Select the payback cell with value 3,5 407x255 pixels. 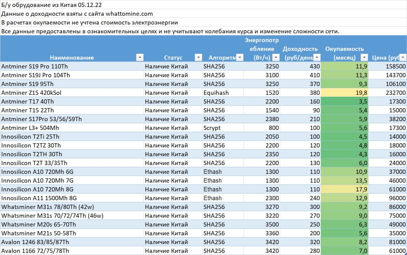(345, 101)
